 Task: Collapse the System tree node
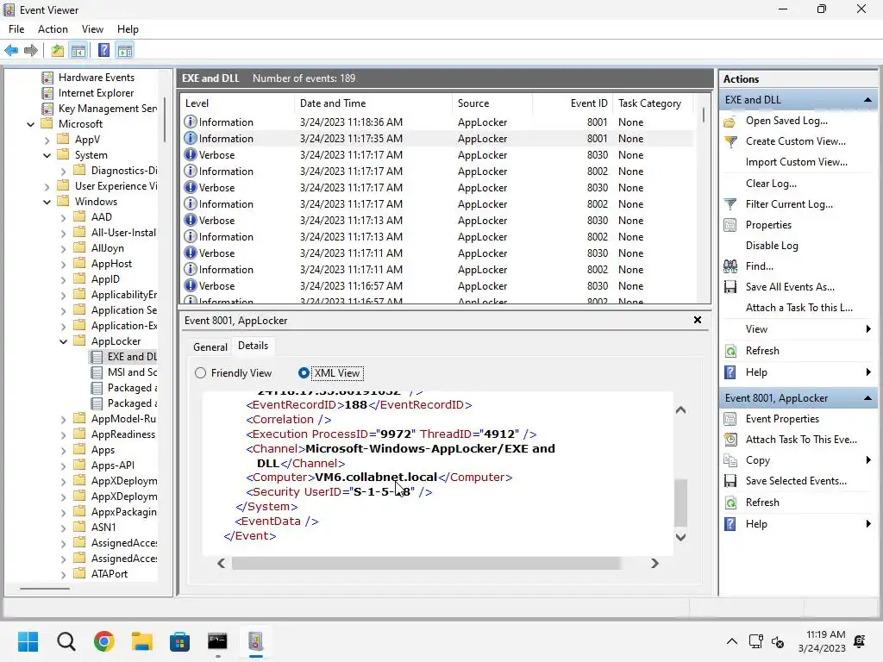point(47,155)
